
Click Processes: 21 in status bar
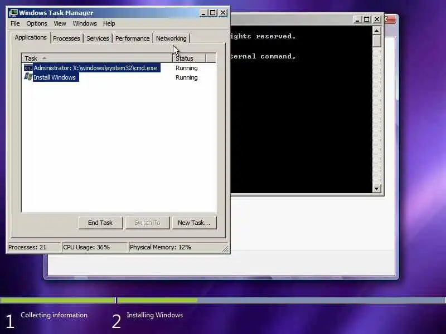point(33,247)
